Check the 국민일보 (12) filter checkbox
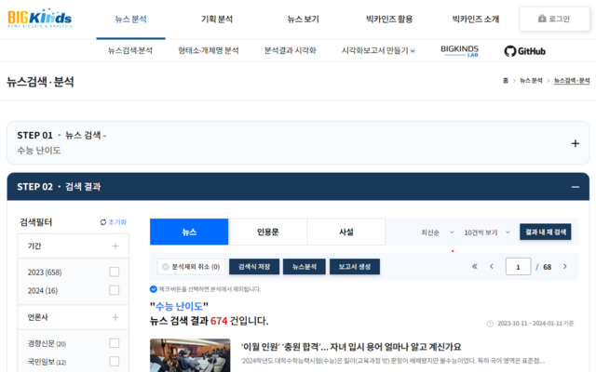The width and height of the screenshot is (596, 372). coord(114,362)
